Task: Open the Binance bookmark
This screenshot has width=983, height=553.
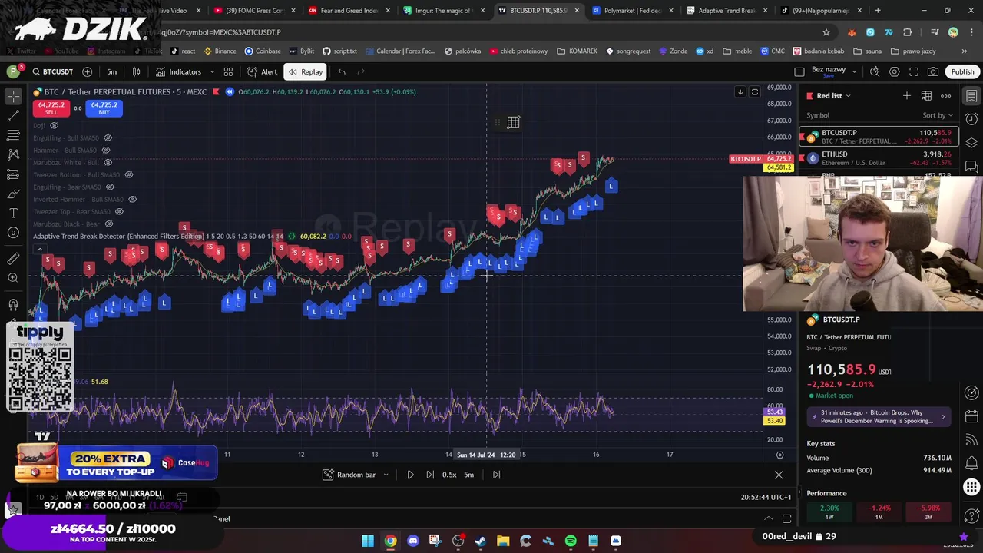Action: (220, 51)
